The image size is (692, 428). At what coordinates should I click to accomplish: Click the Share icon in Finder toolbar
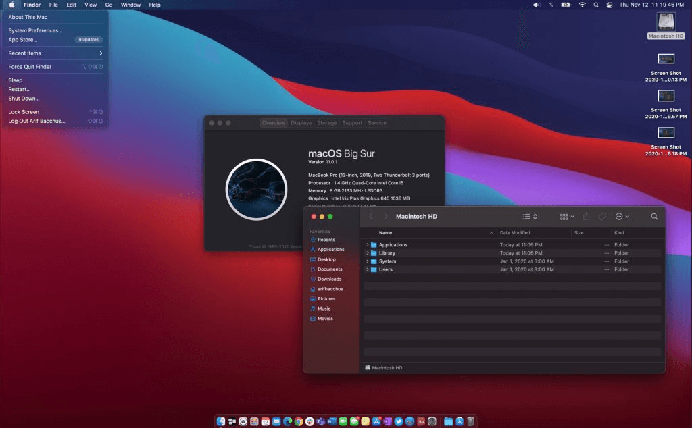[x=587, y=217]
